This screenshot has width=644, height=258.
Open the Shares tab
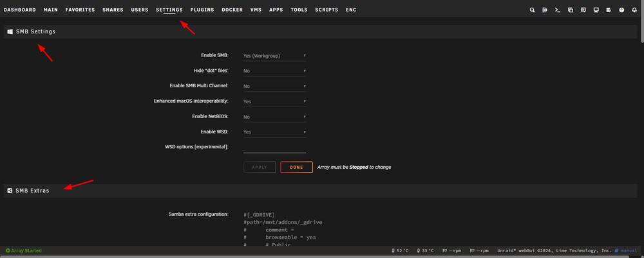point(113,10)
